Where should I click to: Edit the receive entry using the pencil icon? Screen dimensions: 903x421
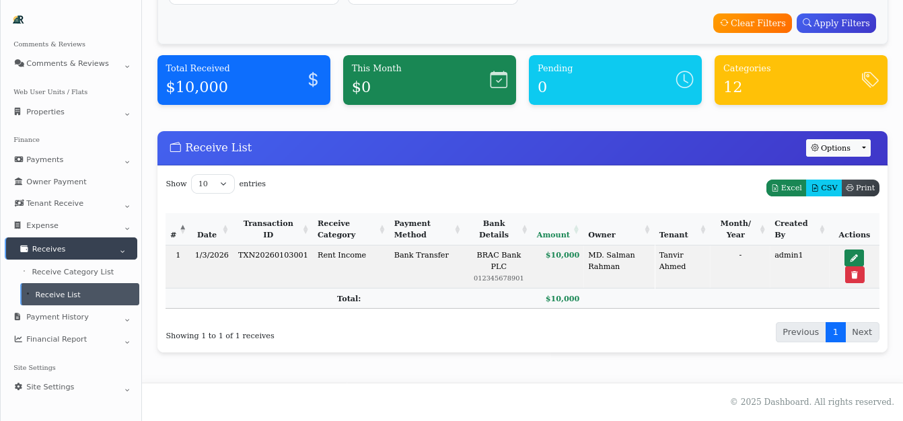coord(854,258)
